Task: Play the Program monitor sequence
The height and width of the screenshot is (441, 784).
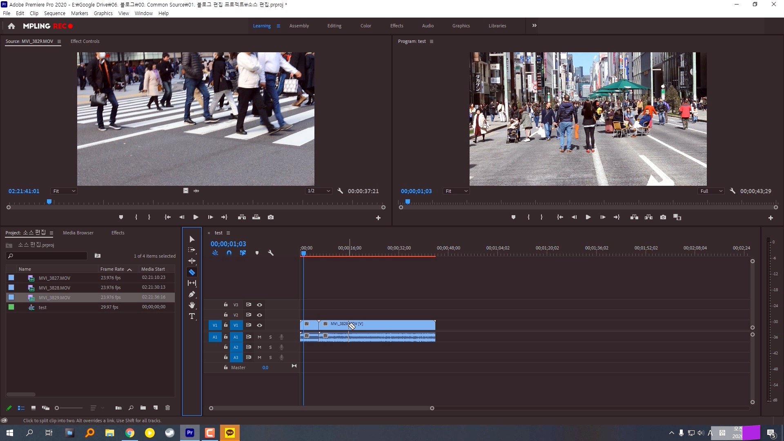Action: click(588, 217)
